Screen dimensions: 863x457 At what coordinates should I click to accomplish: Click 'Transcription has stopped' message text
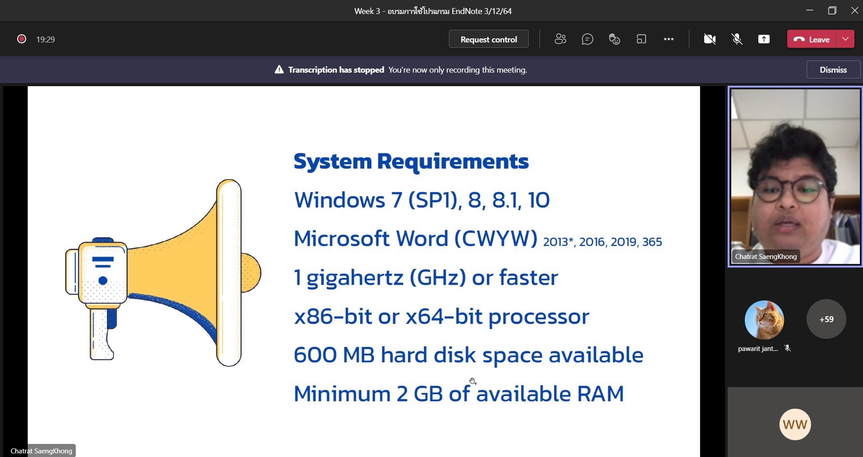(336, 69)
